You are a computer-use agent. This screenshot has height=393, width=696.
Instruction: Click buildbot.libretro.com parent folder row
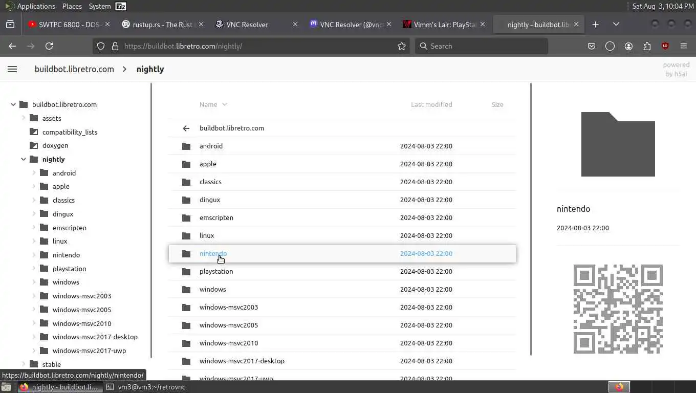(x=342, y=128)
